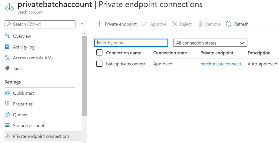Click the purple Tags icon
The height and width of the screenshot is (143, 279).
tap(7, 68)
